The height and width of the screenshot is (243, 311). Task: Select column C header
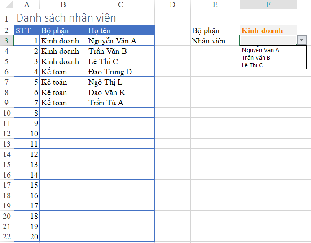(x=121, y=4)
